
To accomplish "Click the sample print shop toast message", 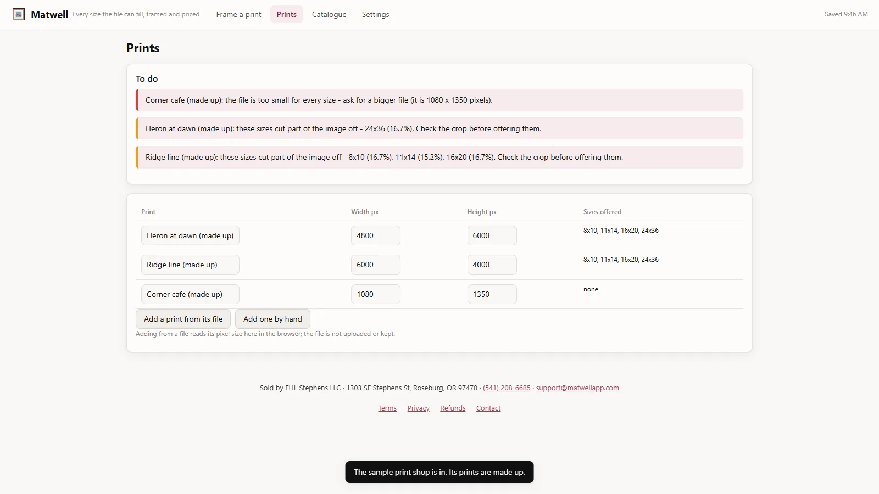I will click(439, 472).
